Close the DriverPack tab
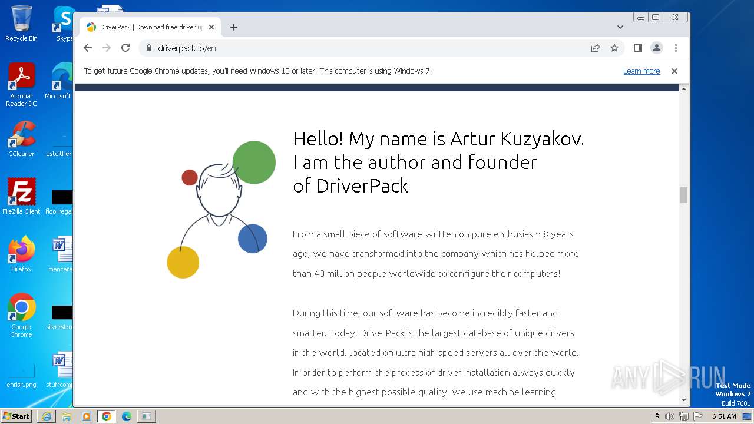Viewport: 754px width, 424px height. pos(211,27)
